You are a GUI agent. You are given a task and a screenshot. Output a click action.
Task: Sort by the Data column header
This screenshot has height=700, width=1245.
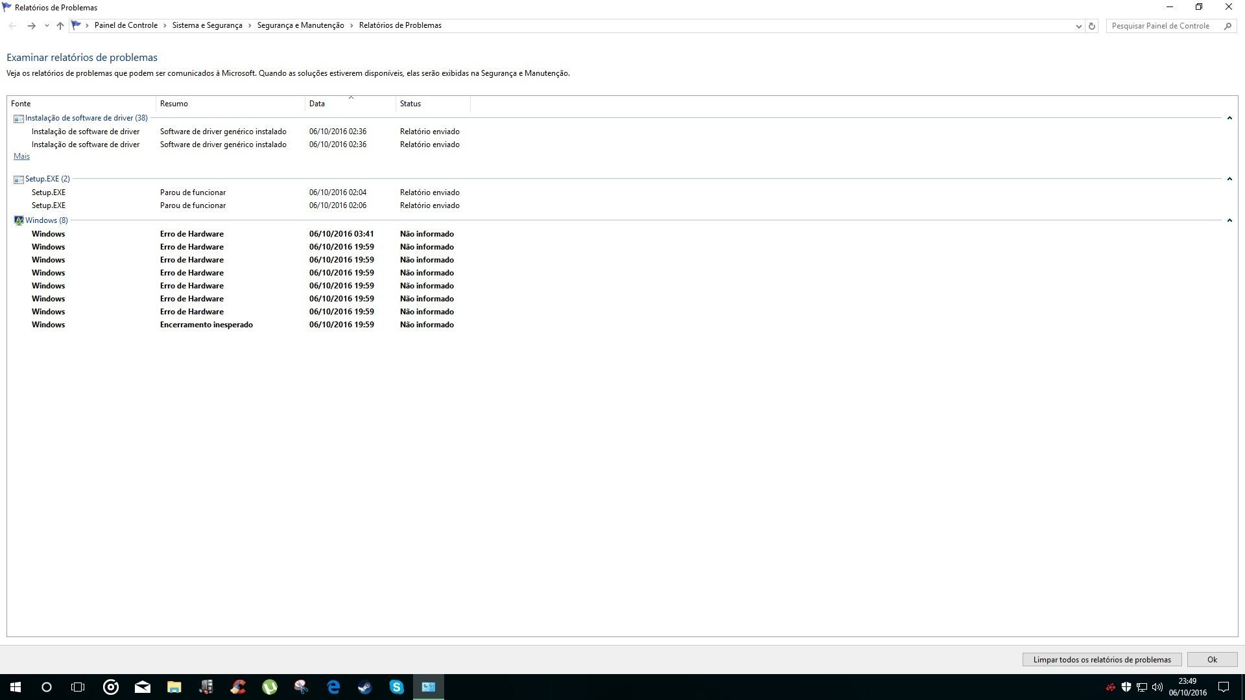click(x=350, y=104)
